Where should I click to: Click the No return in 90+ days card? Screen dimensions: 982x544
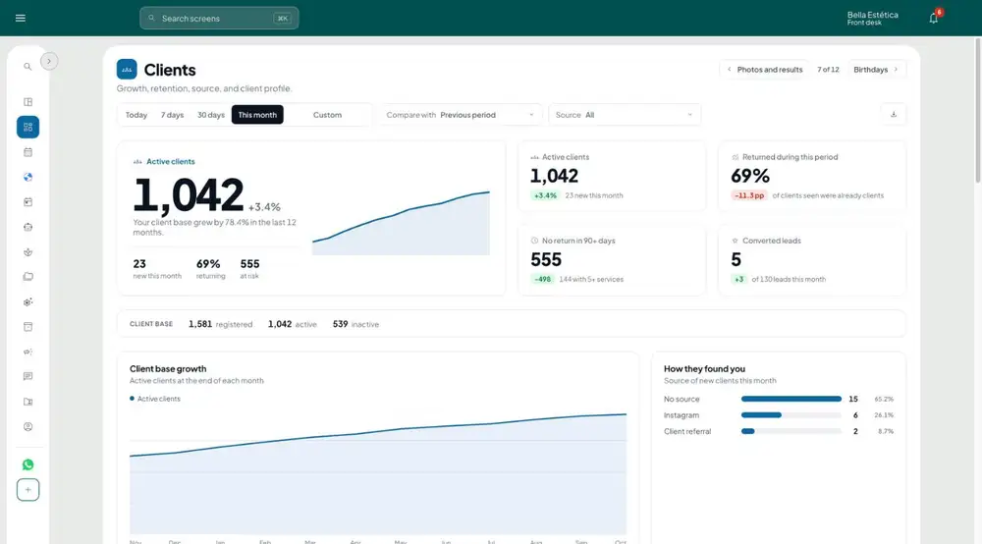(612, 260)
